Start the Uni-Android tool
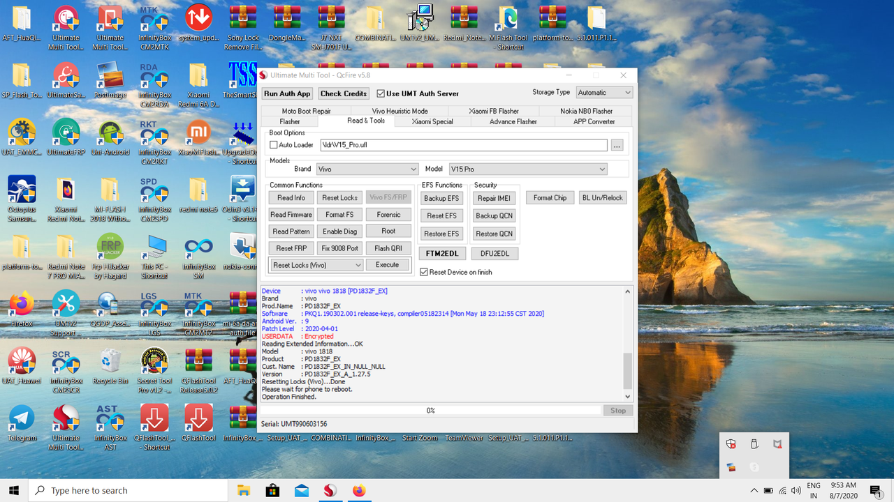Image resolution: width=894 pixels, height=502 pixels. click(110, 136)
